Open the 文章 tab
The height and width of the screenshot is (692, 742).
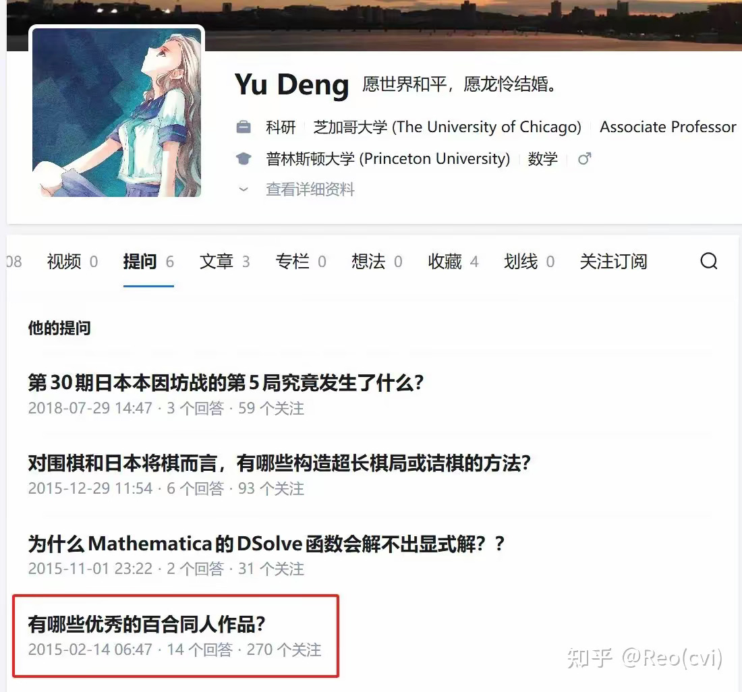coord(225,262)
